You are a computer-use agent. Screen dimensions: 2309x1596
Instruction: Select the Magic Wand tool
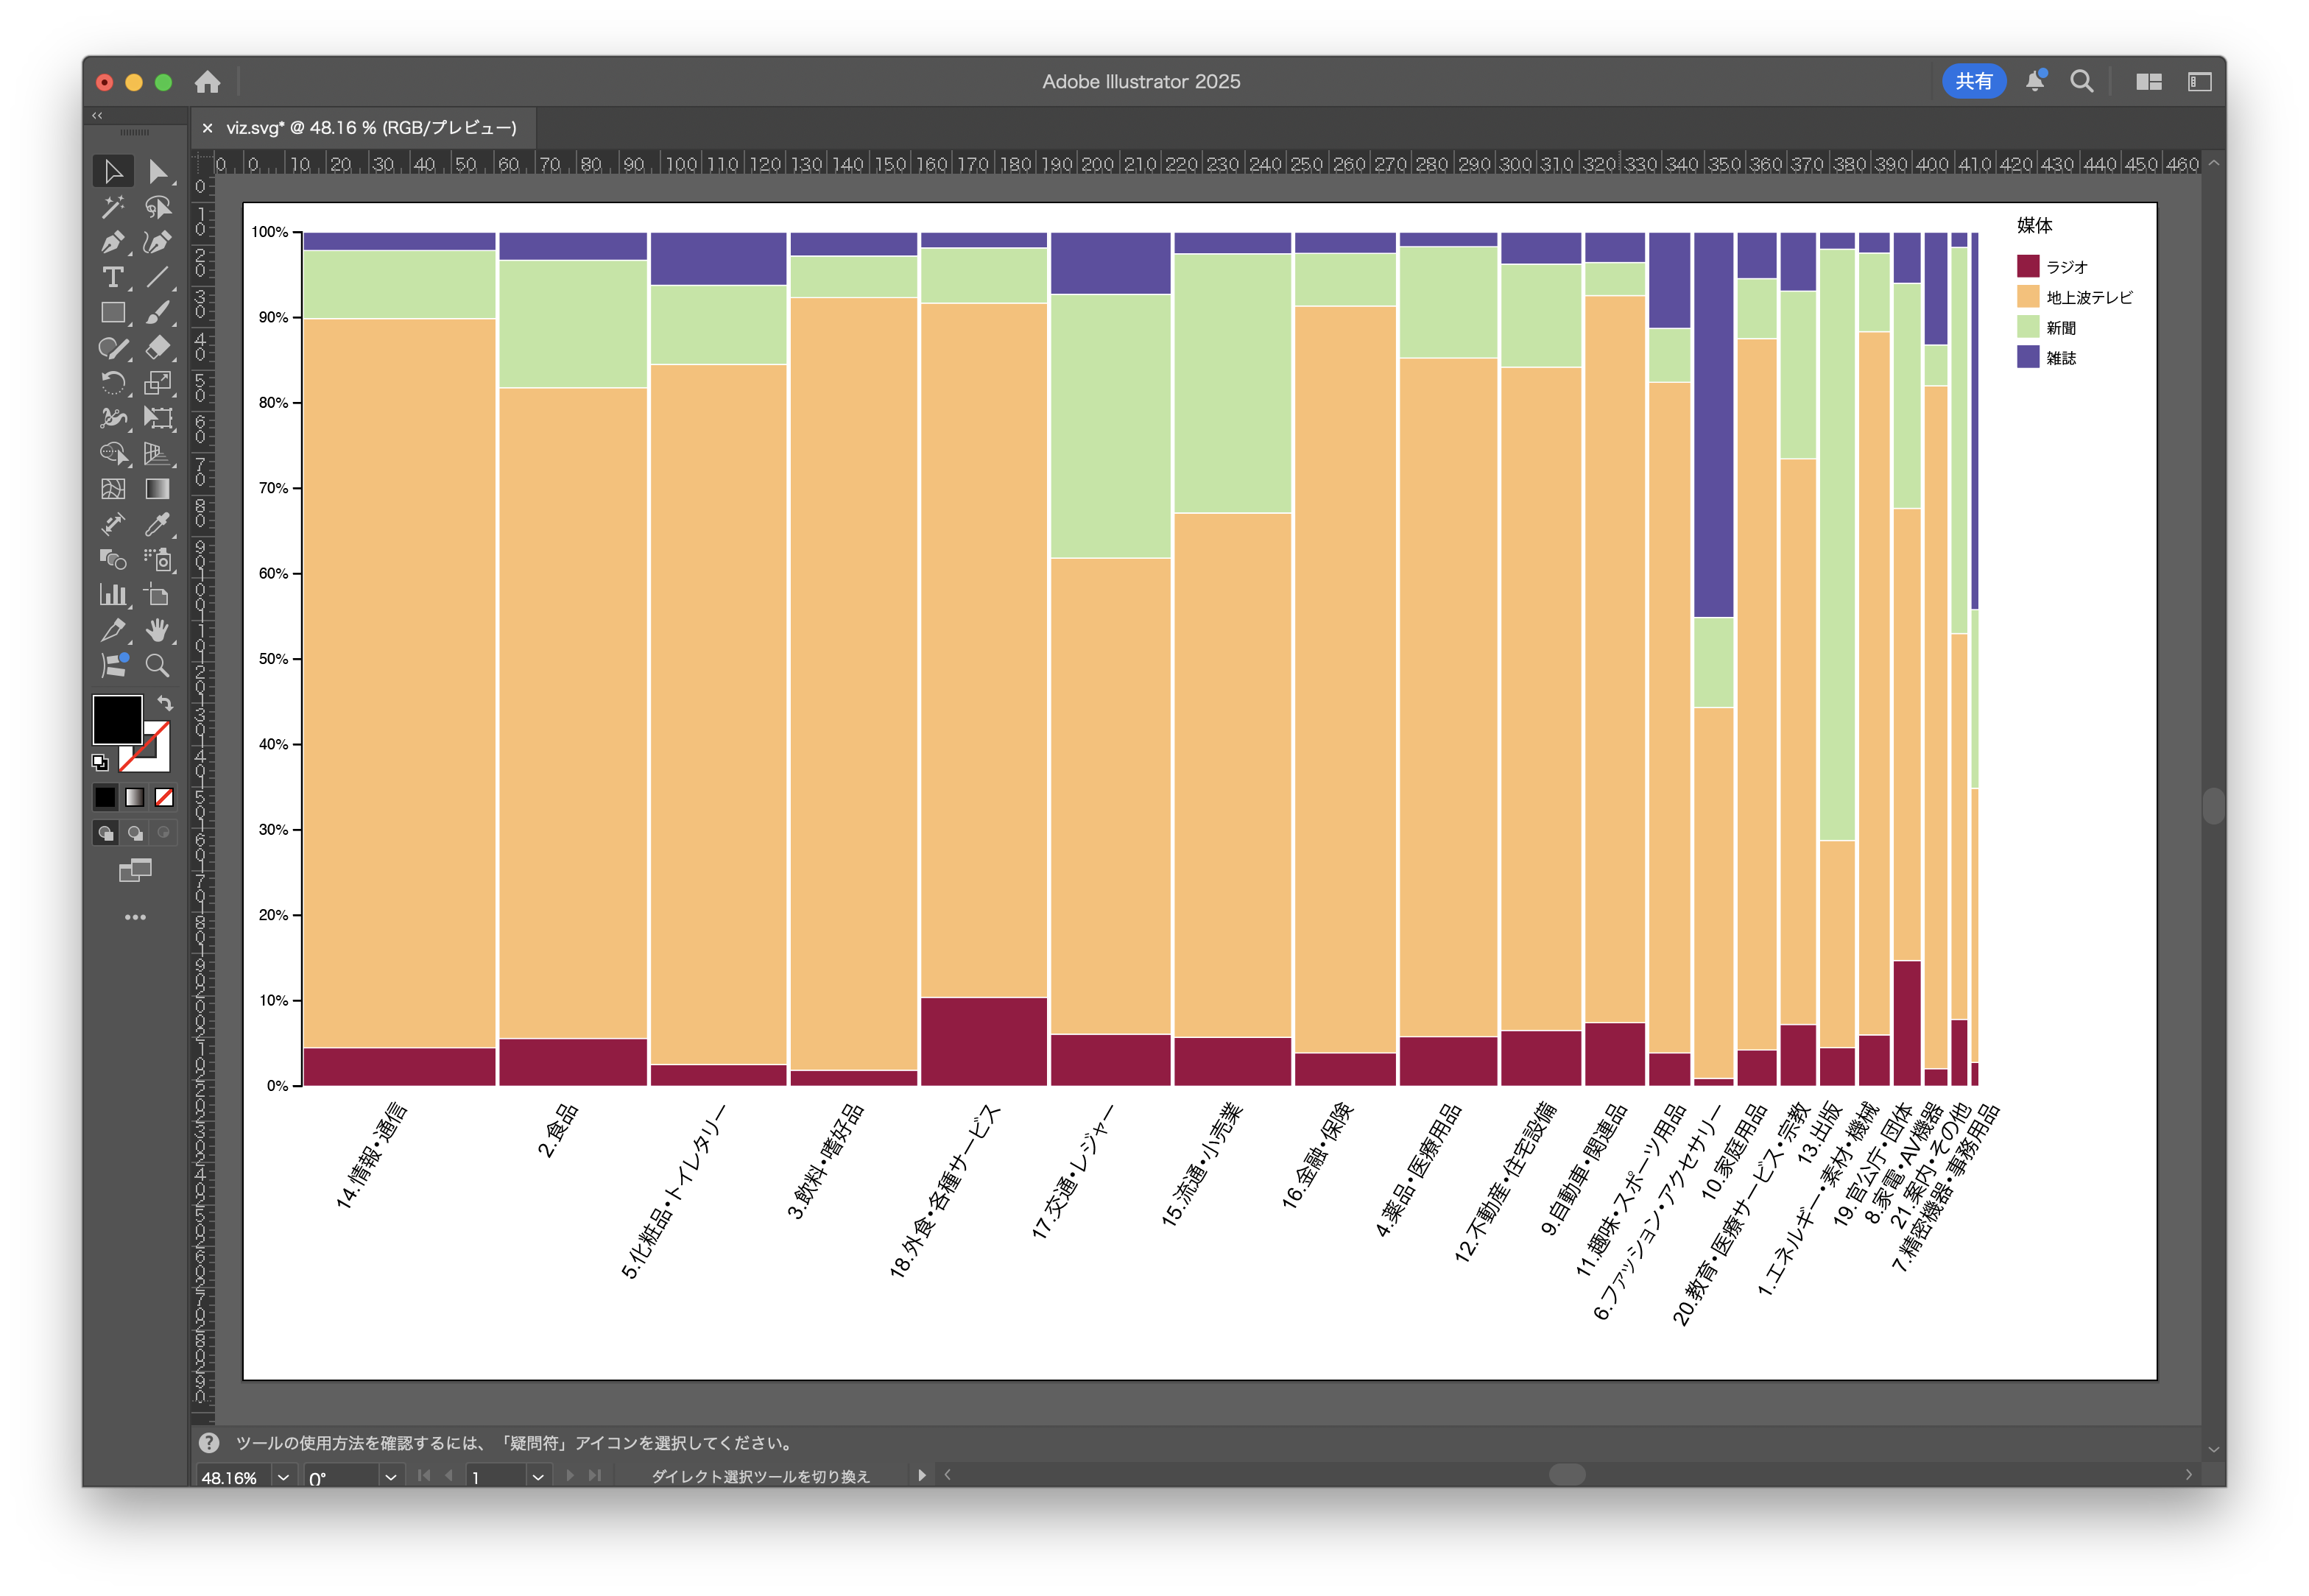(x=112, y=207)
